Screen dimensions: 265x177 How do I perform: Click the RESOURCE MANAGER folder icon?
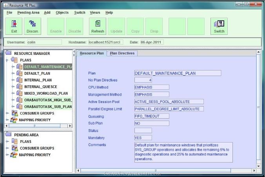click(8, 53)
